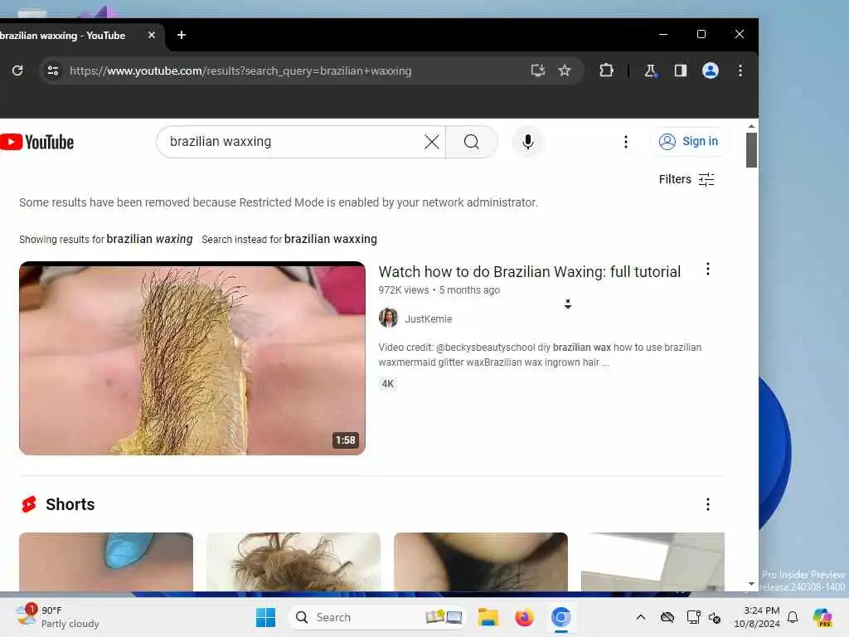Open File Explorer from the taskbar

[488, 617]
